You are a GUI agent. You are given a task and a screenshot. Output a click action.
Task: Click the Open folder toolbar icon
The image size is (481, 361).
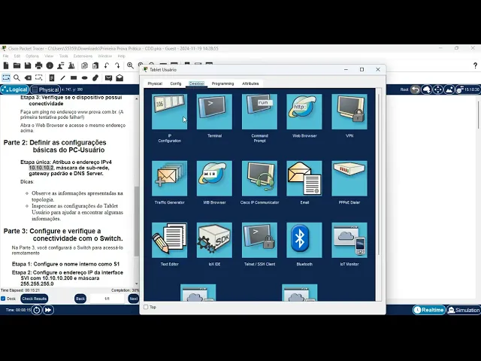click(x=17, y=65)
